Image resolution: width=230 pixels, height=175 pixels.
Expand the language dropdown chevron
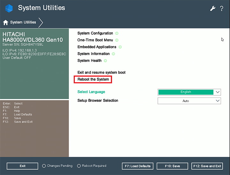(x=218, y=92)
